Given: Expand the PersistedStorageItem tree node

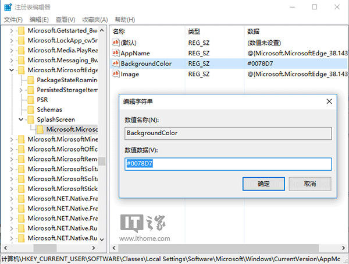Looking at the screenshot, I should pyautogui.click(x=21, y=90).
